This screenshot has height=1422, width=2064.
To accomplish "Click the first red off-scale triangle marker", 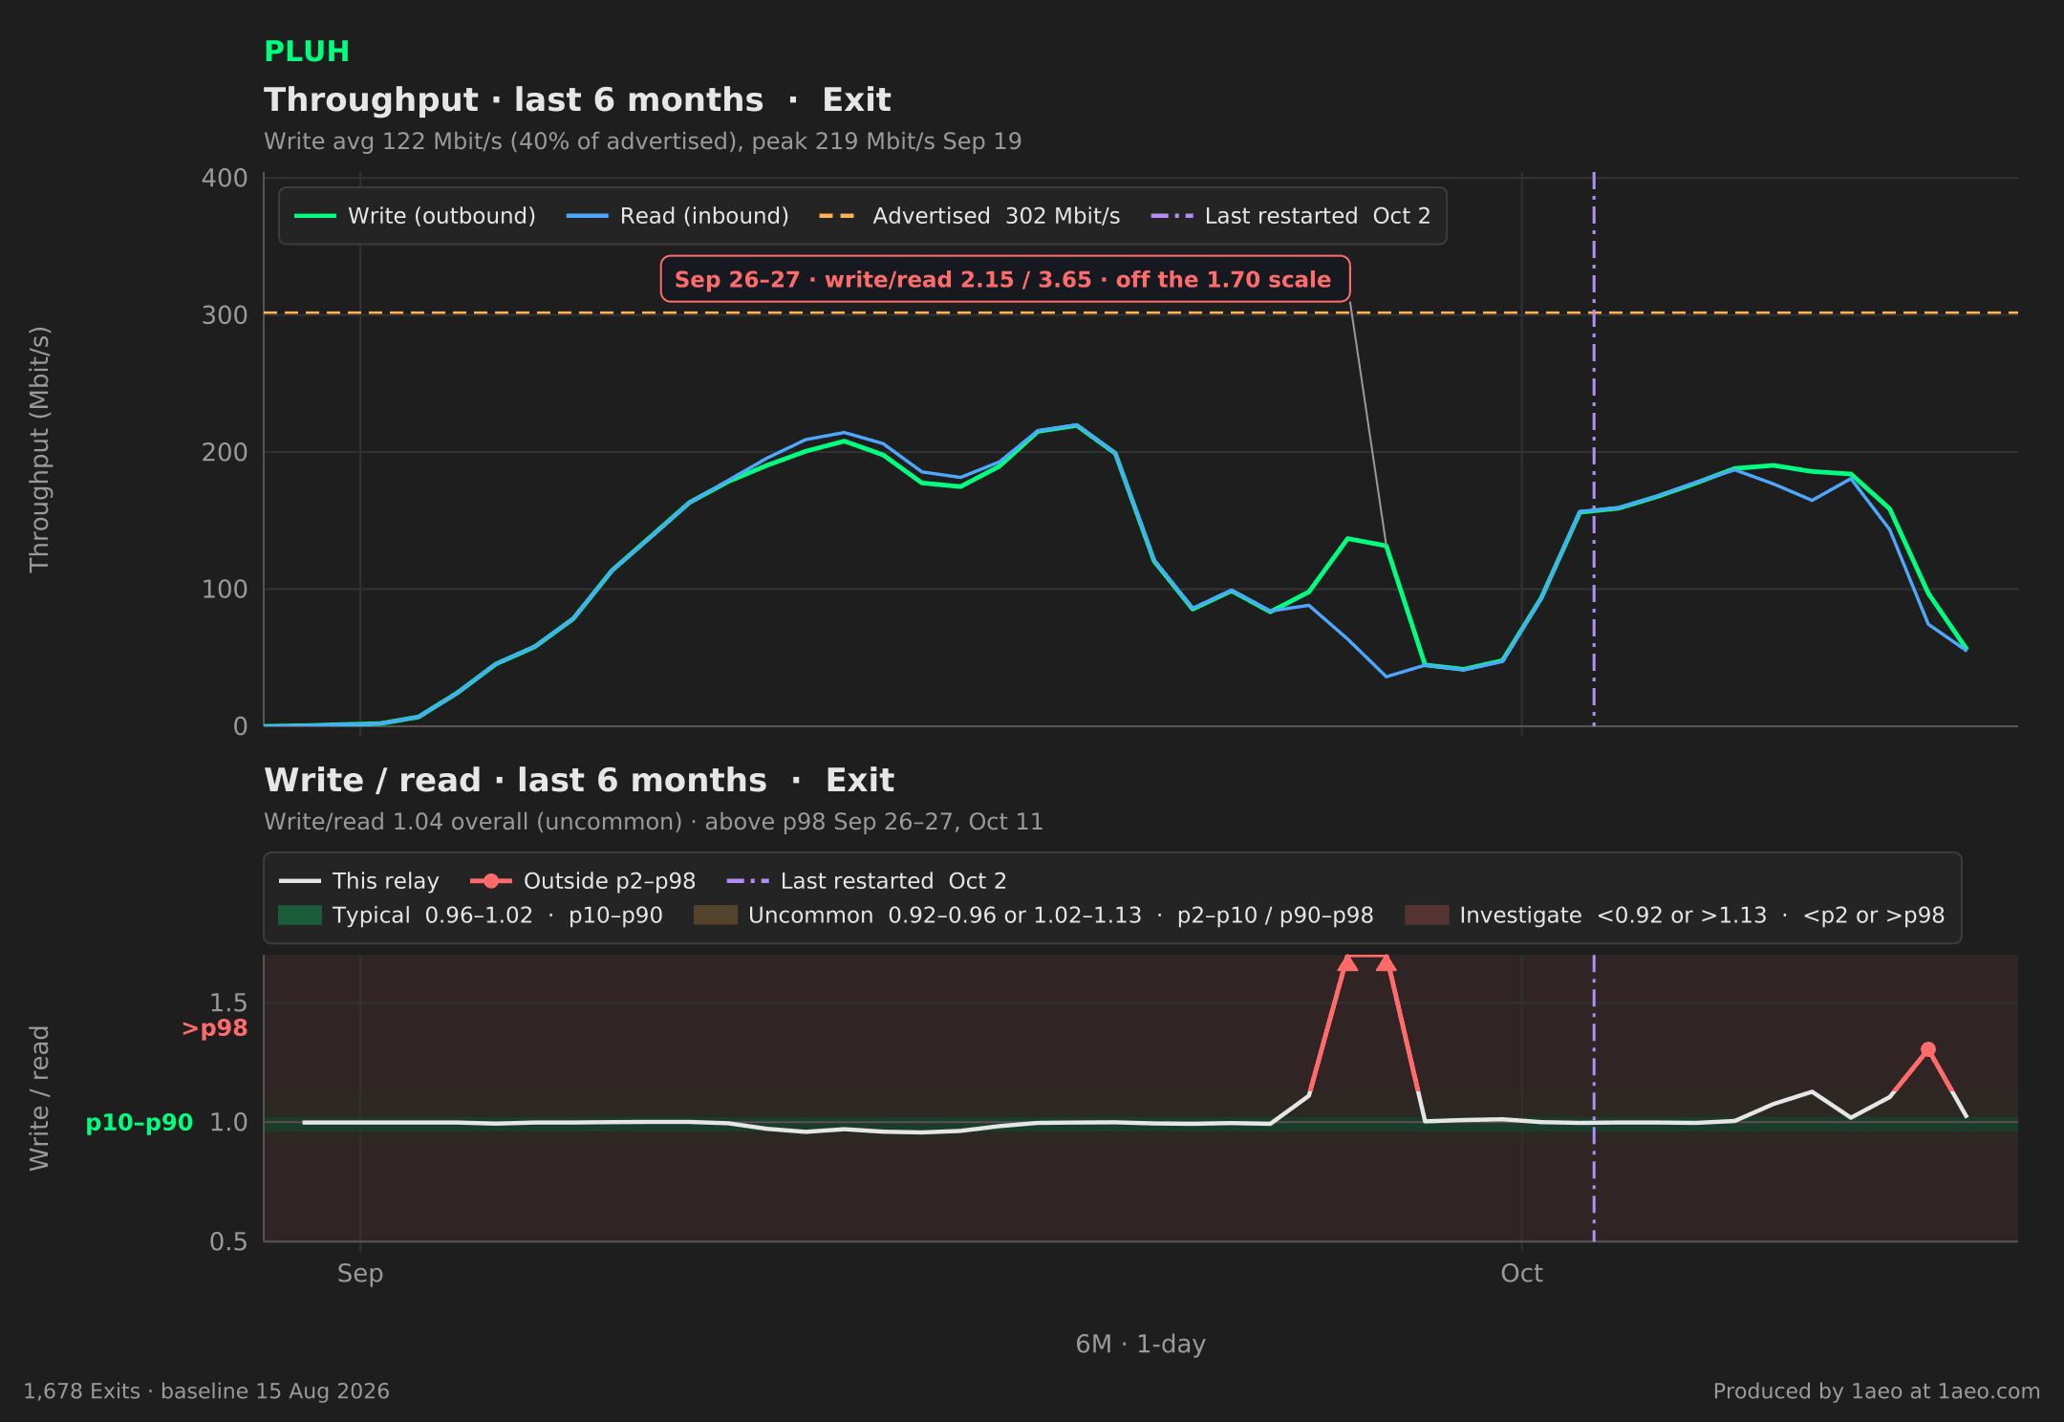I will click(1347, 963).
